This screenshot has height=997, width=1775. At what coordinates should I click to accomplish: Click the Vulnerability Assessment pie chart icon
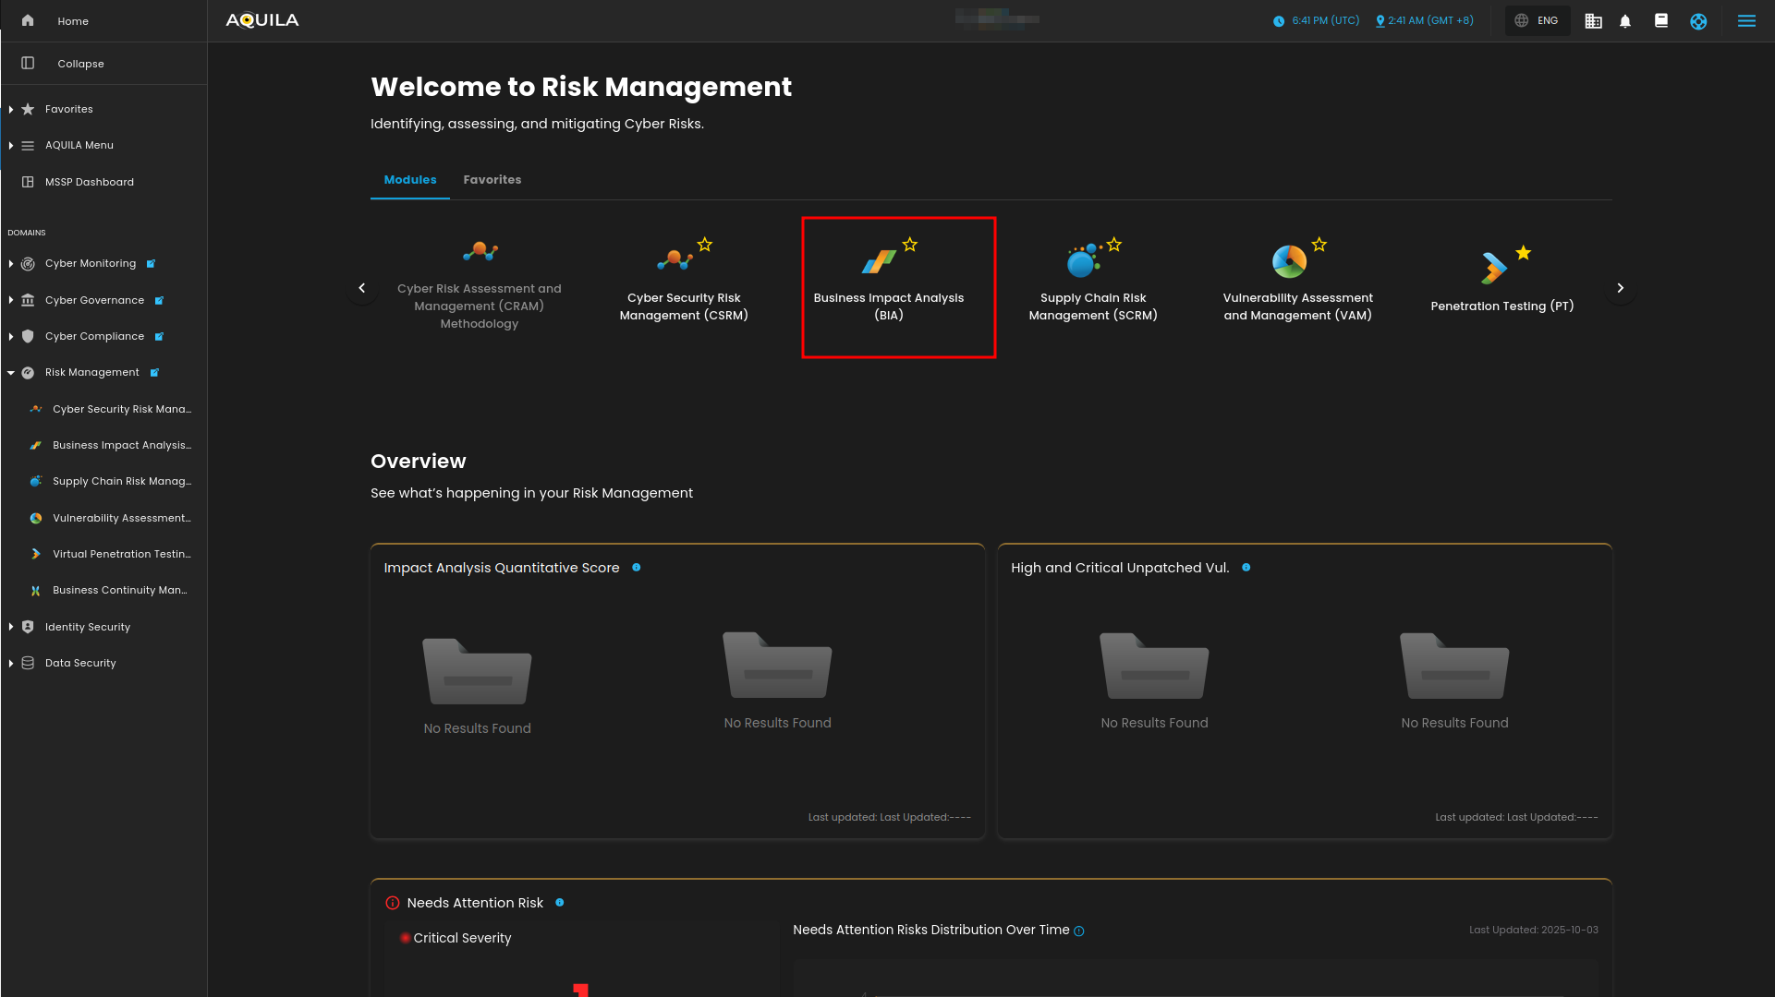1289,262
